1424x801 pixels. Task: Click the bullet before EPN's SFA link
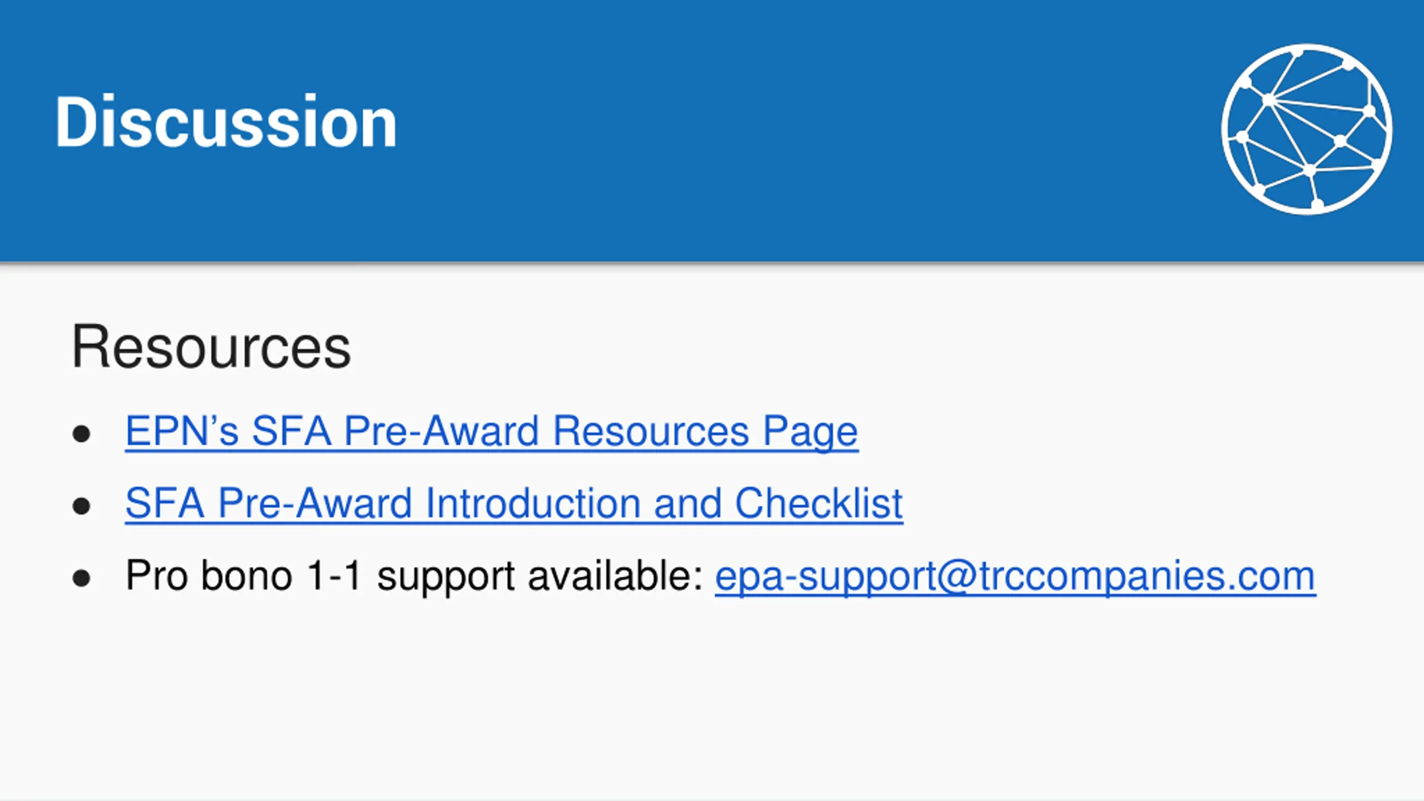coord(81,434)
